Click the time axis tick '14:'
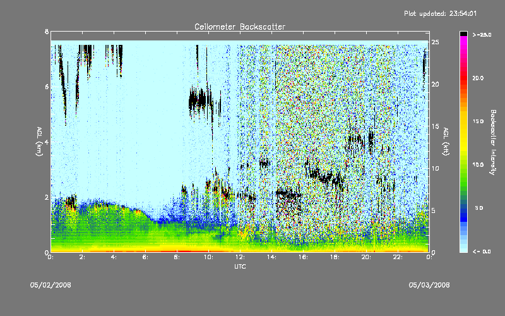Image resolution: width=505 pixels, height=316 pixels. (x=272, y=257)
